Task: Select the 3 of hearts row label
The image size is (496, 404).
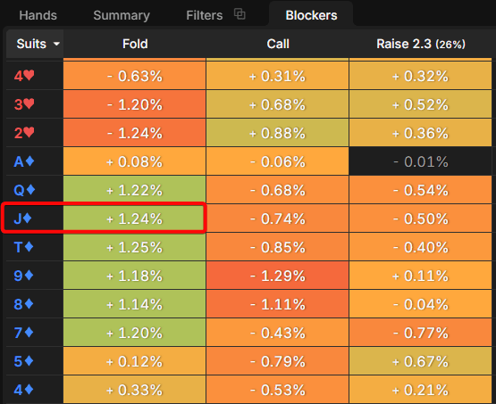Action: tap(24, 104)
